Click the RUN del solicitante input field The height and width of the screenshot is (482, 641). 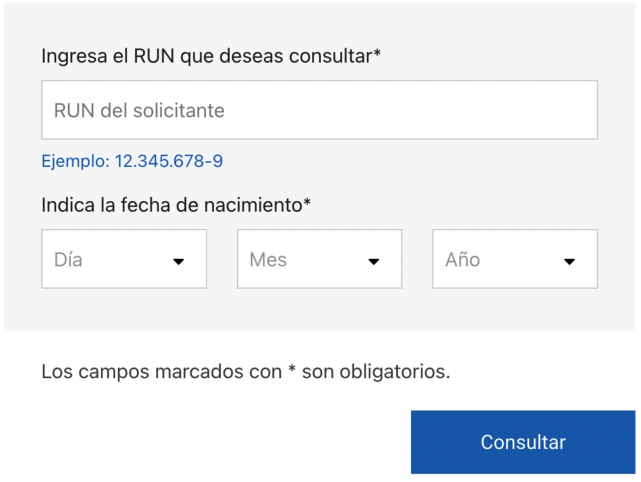point(319,110)
